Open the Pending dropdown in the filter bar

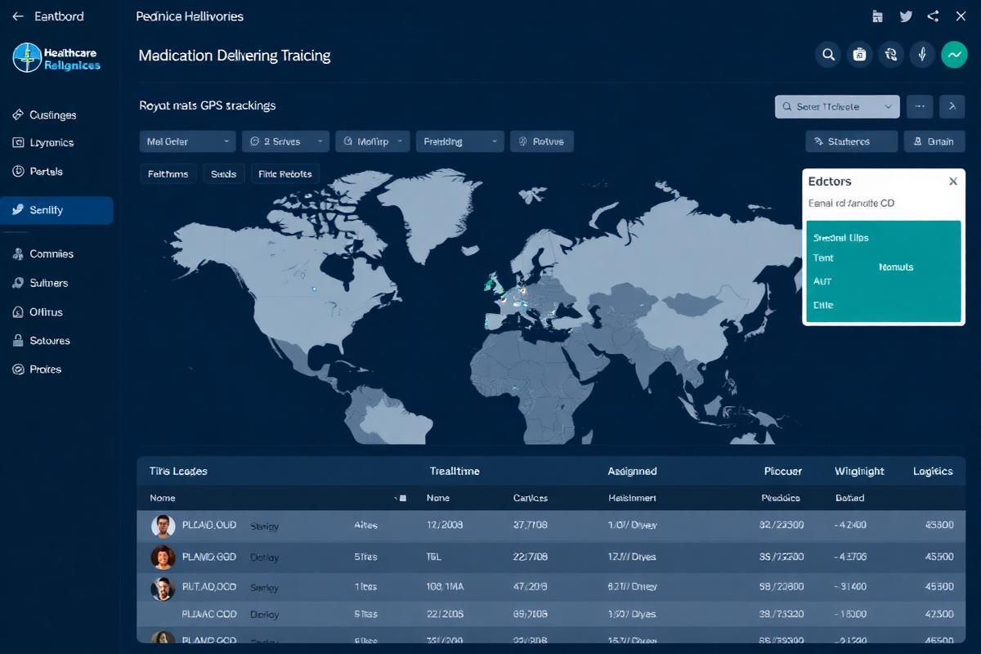pyautogui.click(x=459, y=141)
